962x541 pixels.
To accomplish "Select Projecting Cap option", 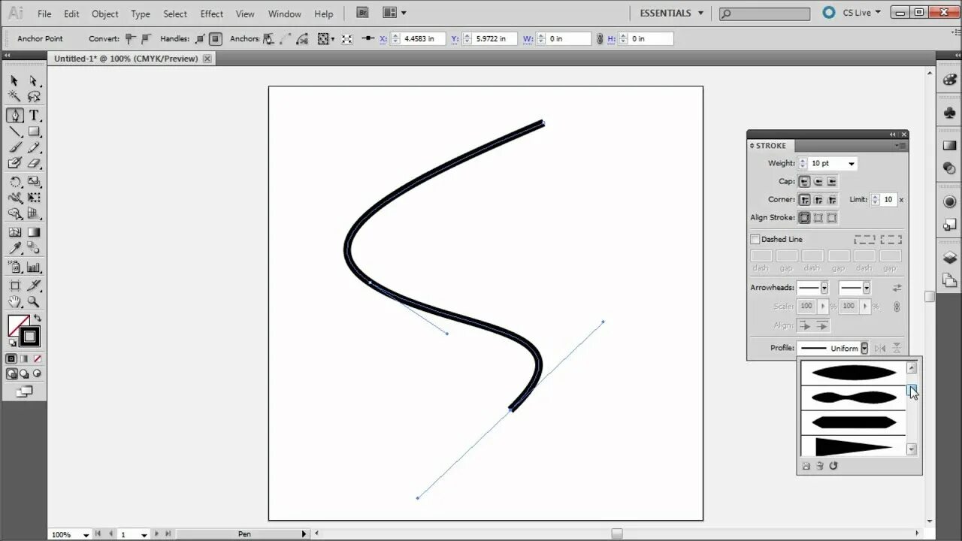I will pos(831,181).
